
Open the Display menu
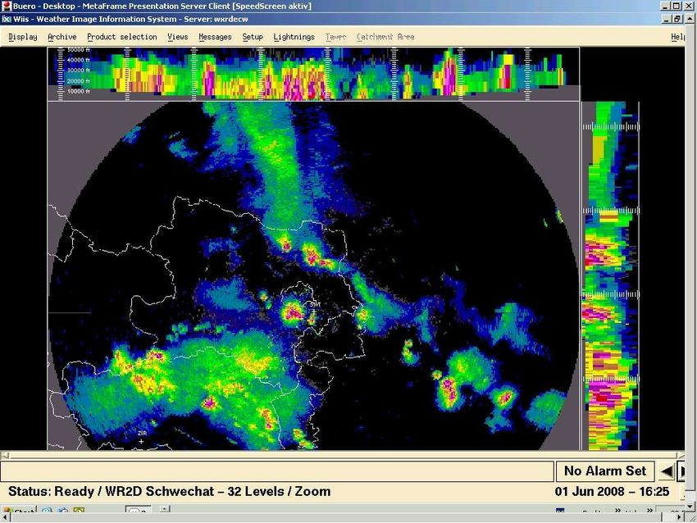tap(23, 37)
